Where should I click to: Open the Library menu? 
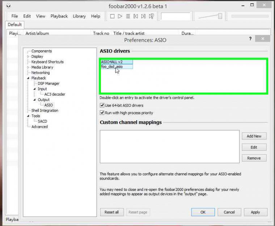coord(79,16)
